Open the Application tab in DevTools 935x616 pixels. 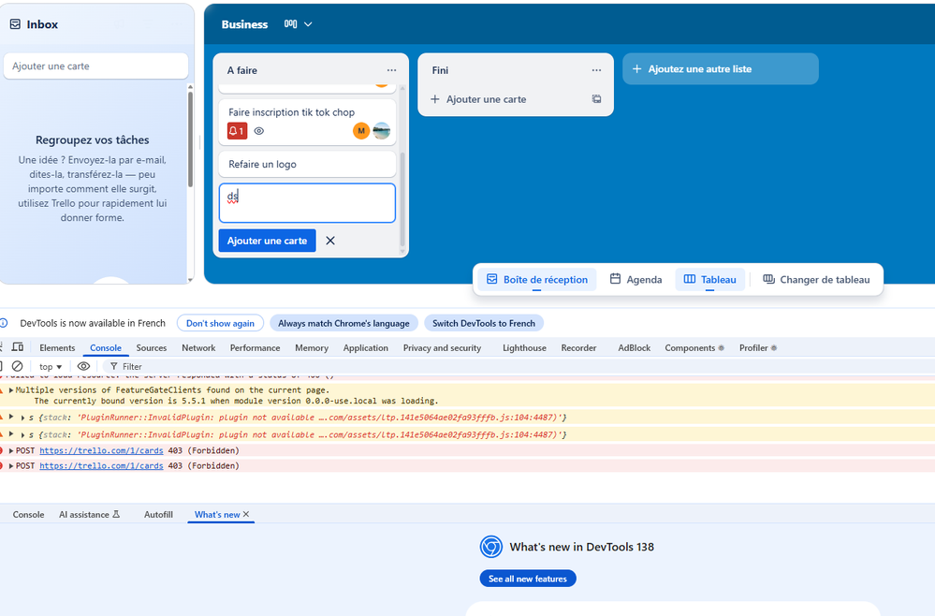point(366,347)
